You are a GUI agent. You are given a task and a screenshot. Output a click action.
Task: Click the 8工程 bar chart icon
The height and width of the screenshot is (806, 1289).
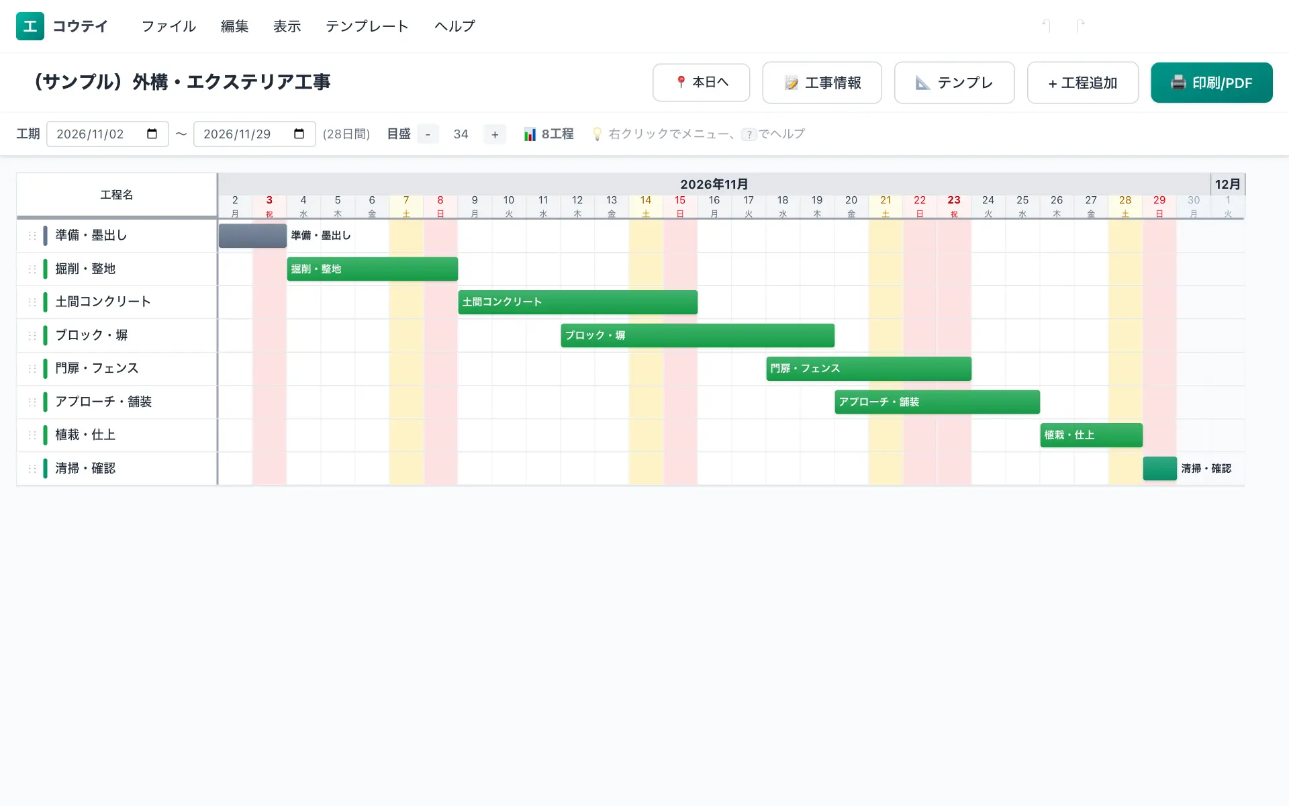click(x=530, y=134)
